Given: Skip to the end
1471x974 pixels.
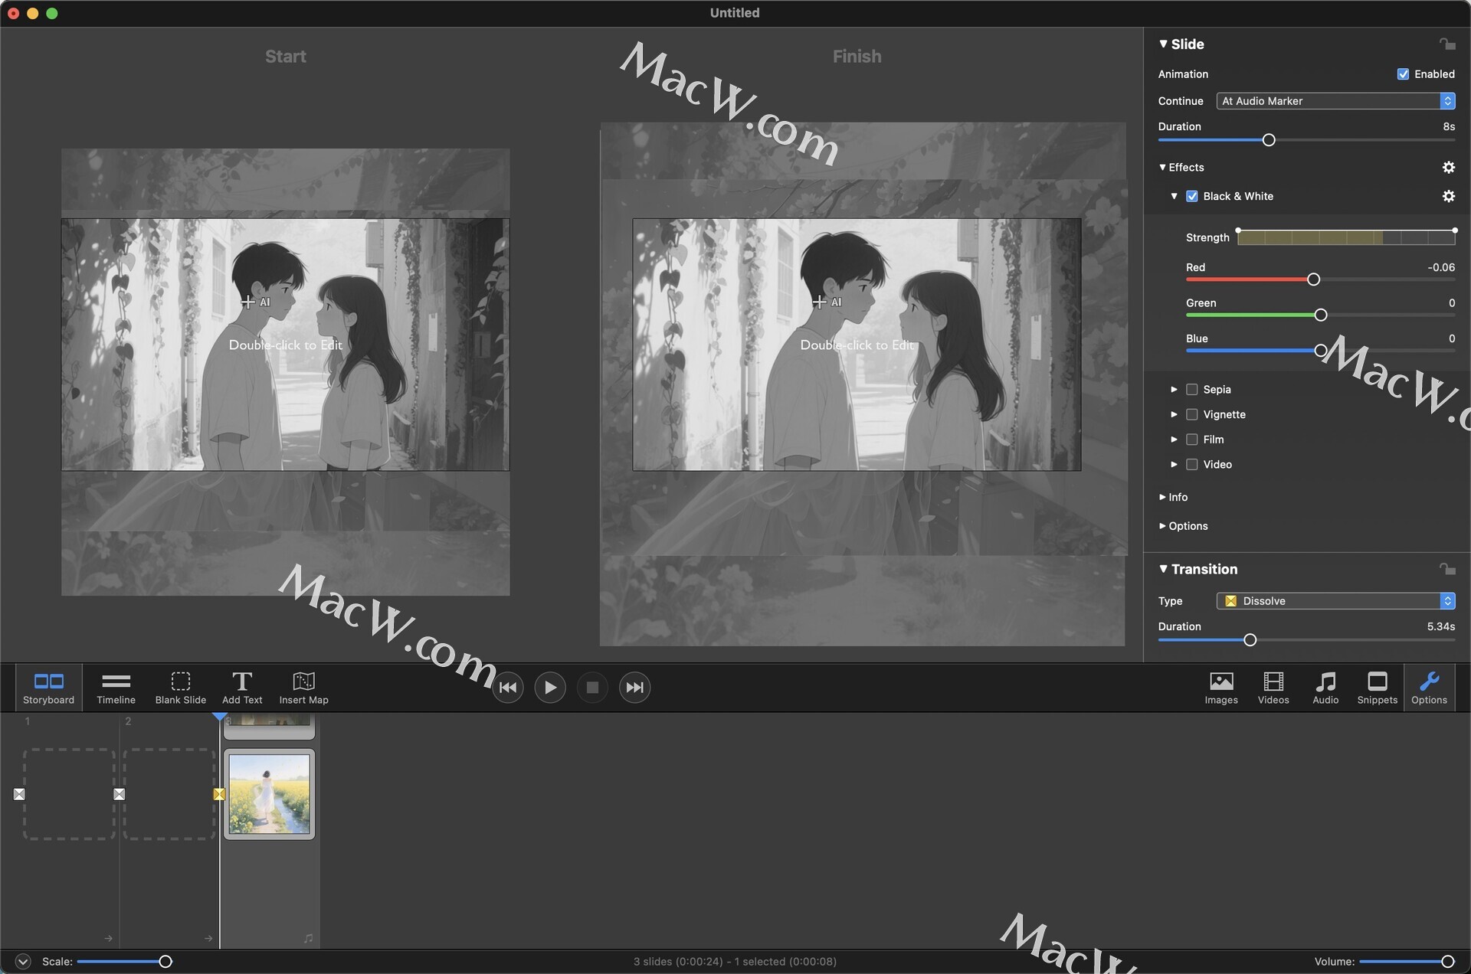Looking at the screenshot, I should (634, 688).
